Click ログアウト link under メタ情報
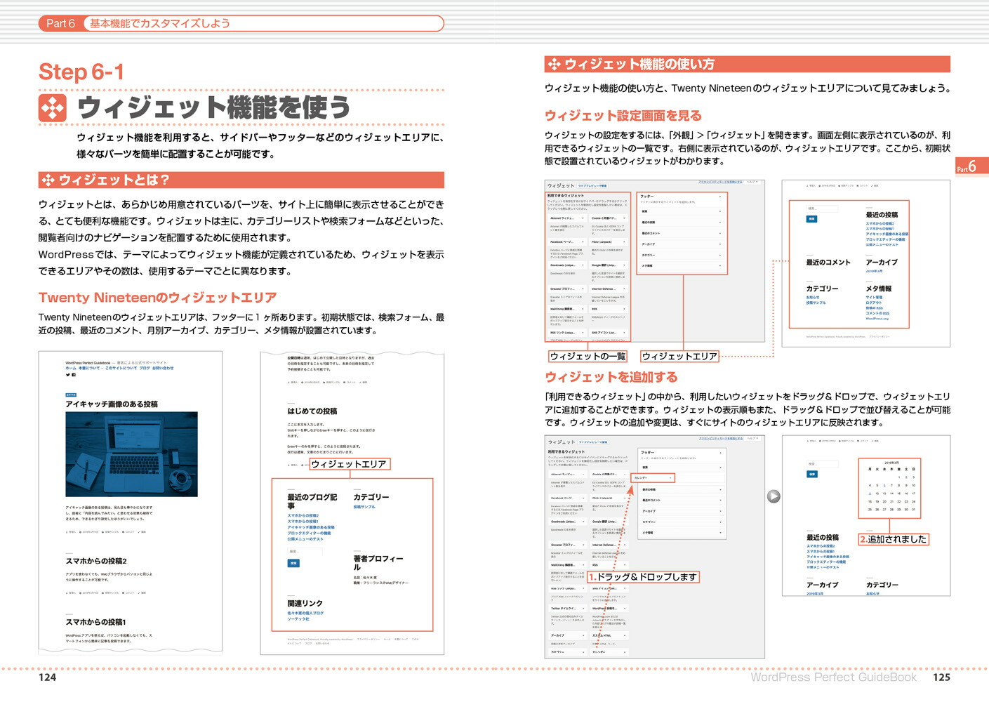The image size is (989, 702). (874, 303)
